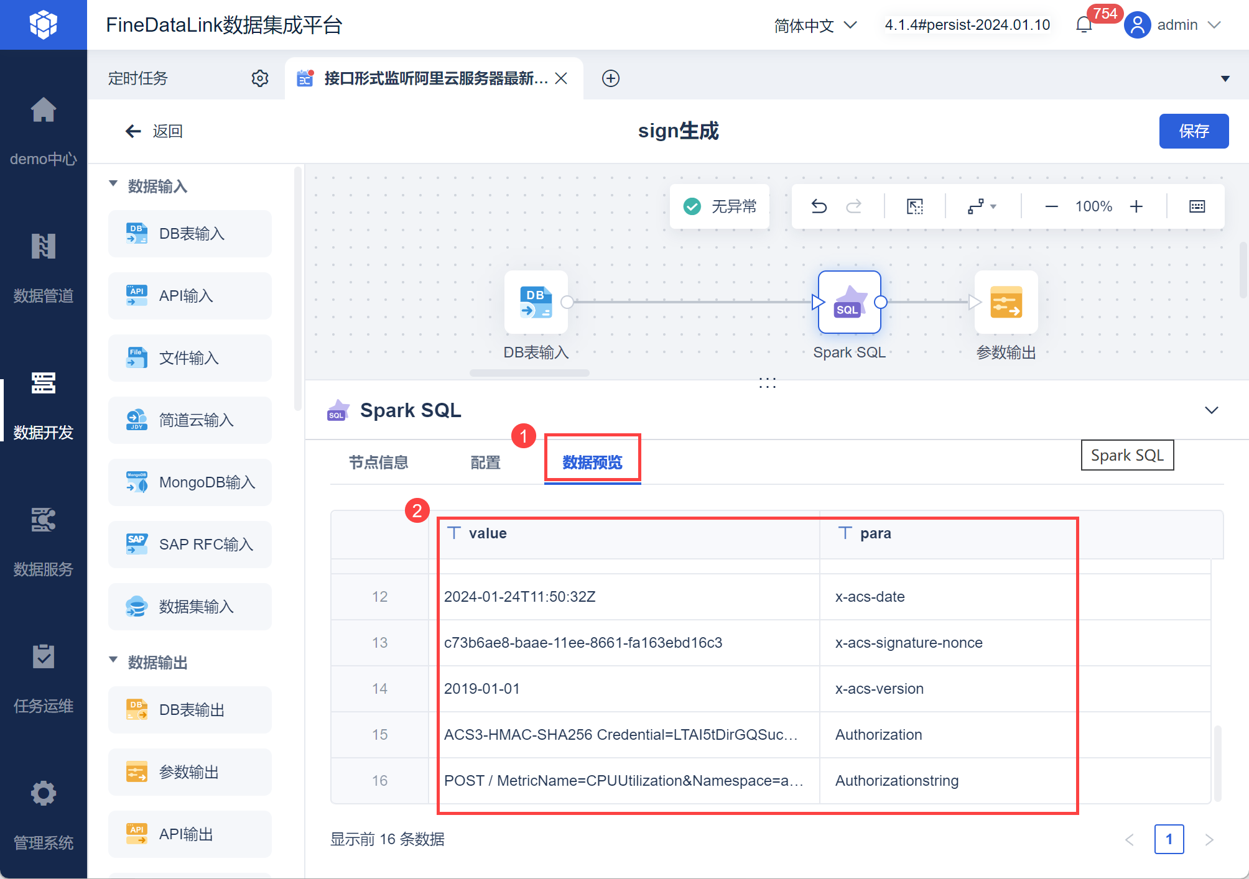This screenshot has height=879, width=1249.
Task: Select the DB表输入 node on canvas
Action: [536, 303]
